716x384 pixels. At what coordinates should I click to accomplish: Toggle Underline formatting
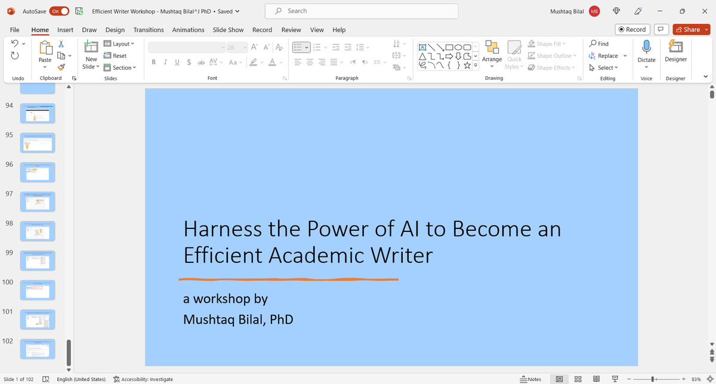pos(177,62)
